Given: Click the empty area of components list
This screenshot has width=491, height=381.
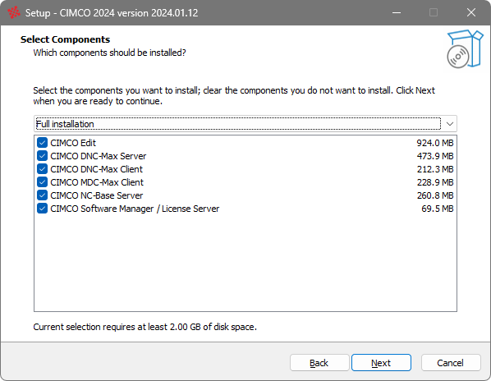Looking at the screenshot, I should [245, 263].
